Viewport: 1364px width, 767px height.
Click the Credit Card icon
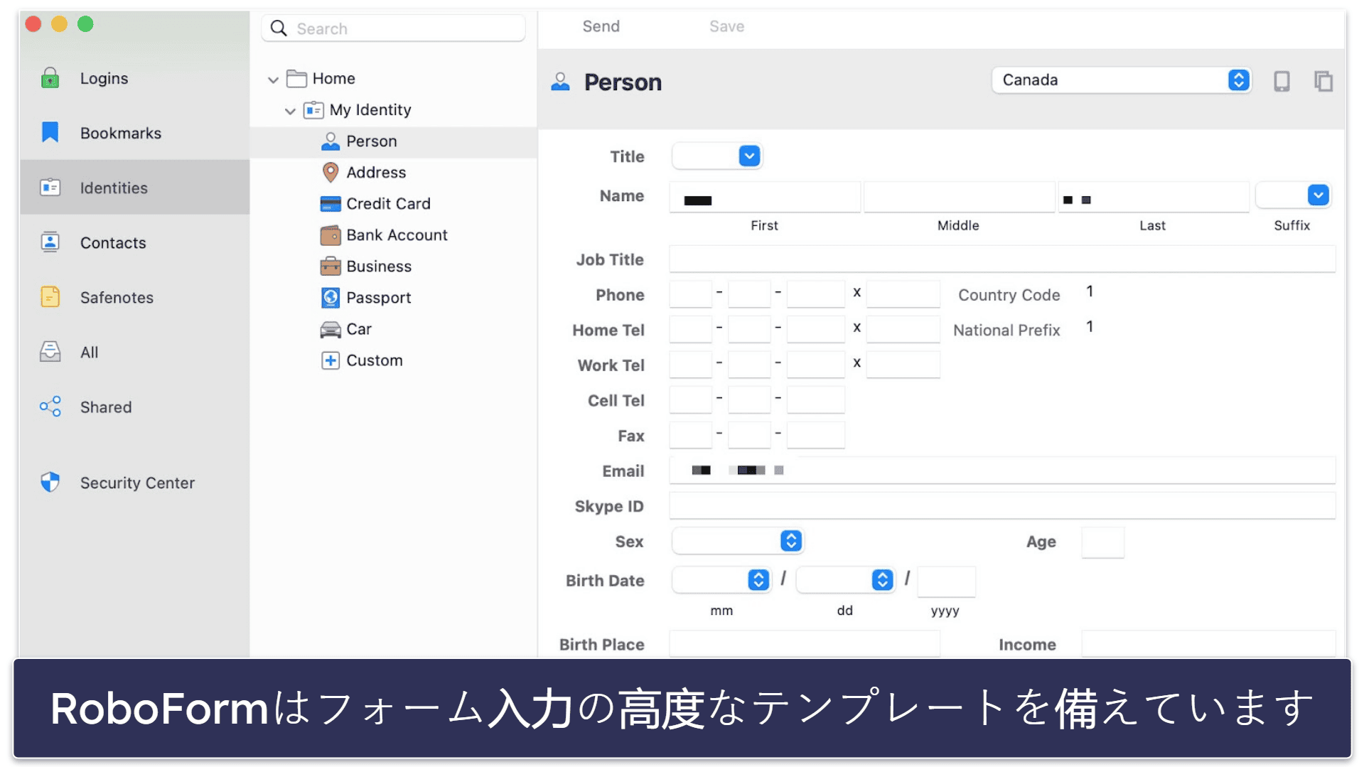331,204
